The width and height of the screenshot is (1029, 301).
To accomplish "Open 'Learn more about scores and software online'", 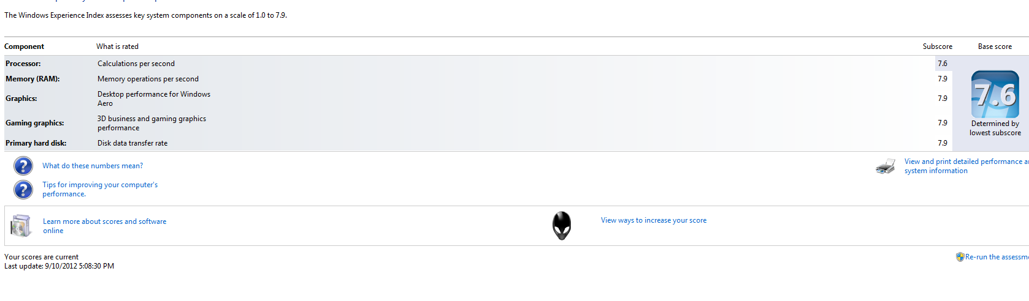I will click(105, 226).
